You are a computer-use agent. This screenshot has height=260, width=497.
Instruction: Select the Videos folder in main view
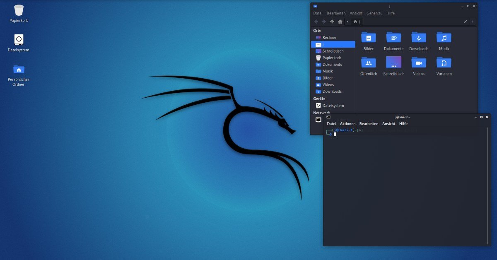[419, 67]
